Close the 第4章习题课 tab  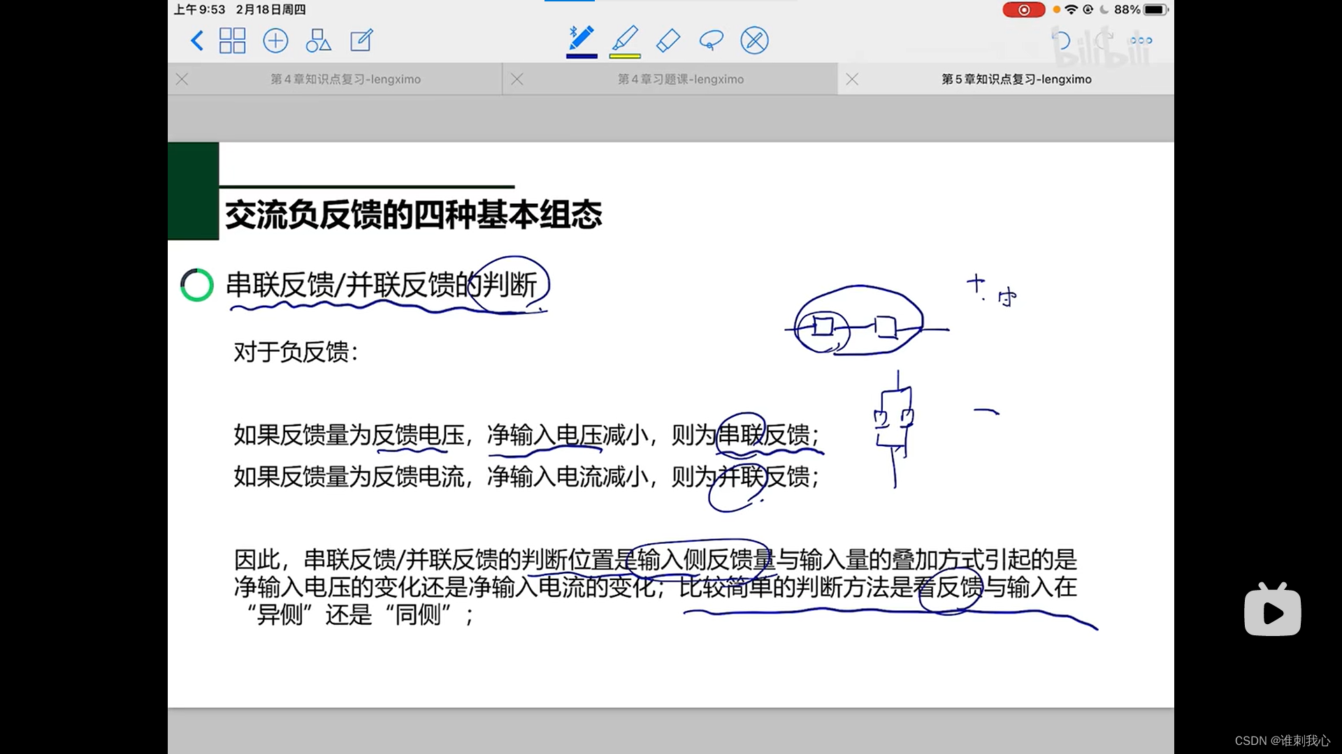[517, 80]
